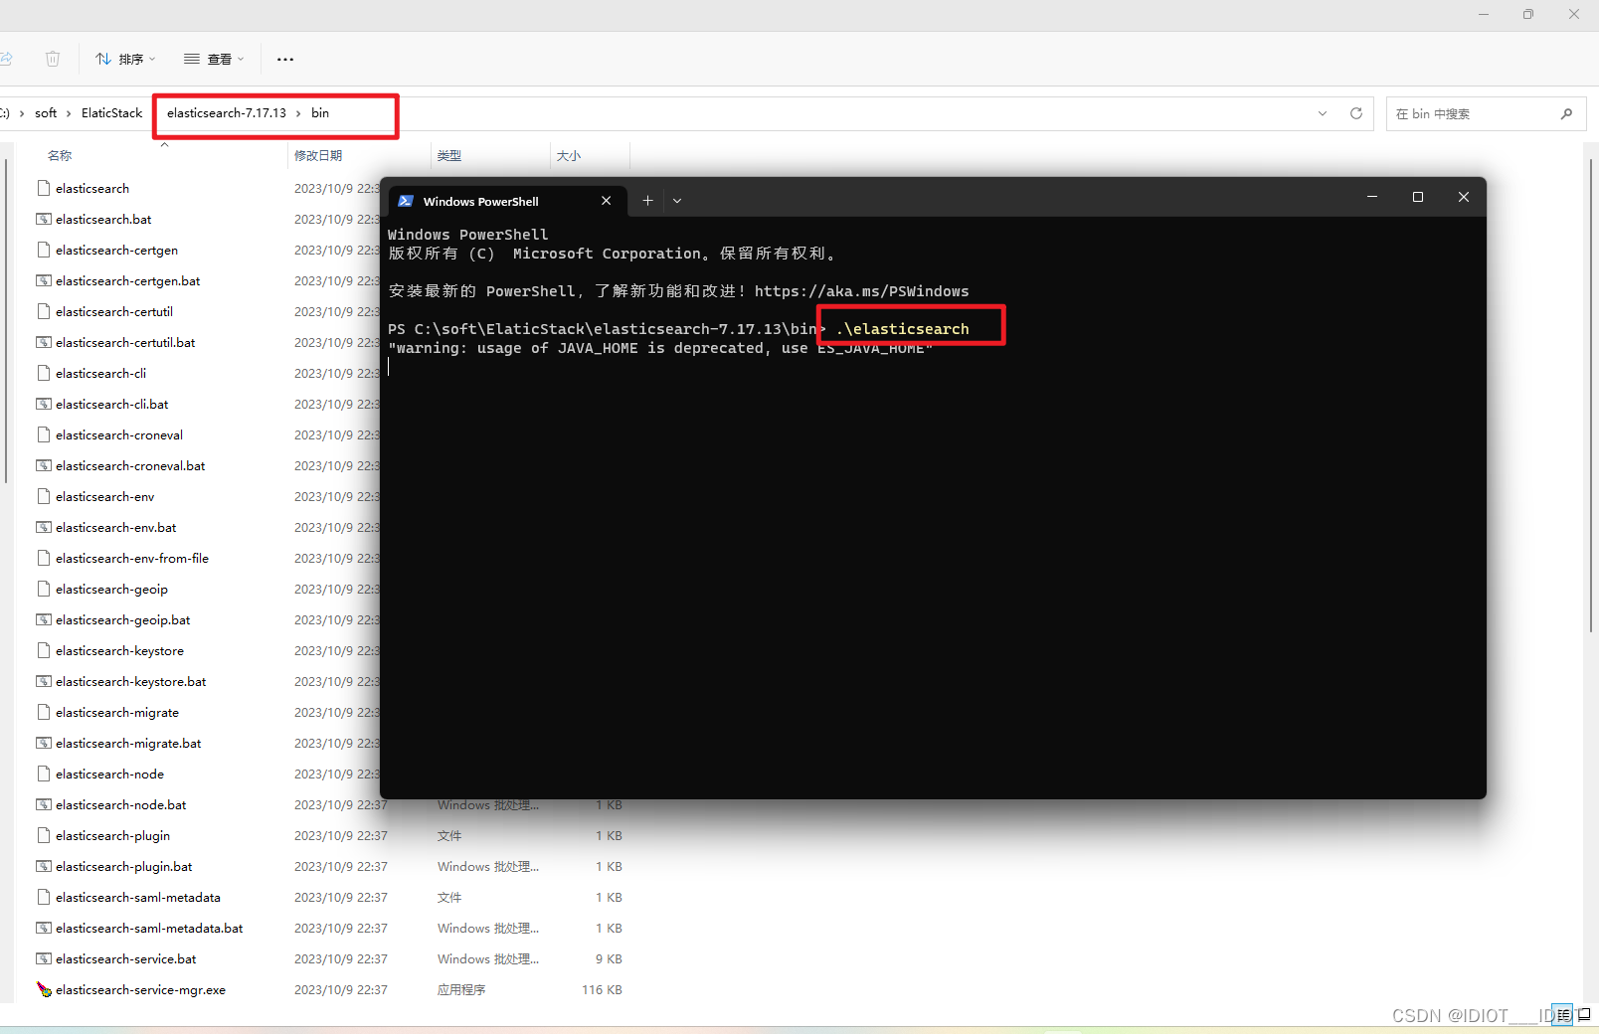1599x1034 pixels.
Task: Sort by the Date modified (修改日期) column header
Action: coord(318,155)
